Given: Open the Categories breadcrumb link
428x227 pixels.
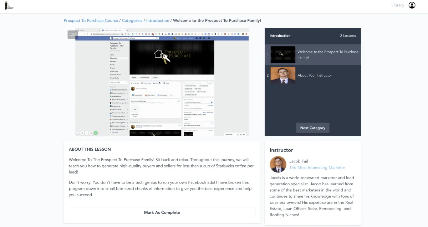Looking at the screenshot, I should 132,21.
